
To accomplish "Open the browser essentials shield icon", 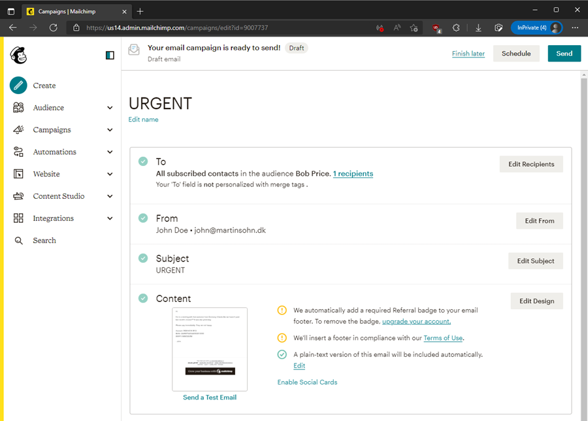I will click(x=498, y=27).
